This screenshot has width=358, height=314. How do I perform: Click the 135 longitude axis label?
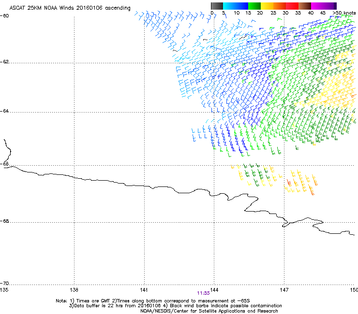4,290
